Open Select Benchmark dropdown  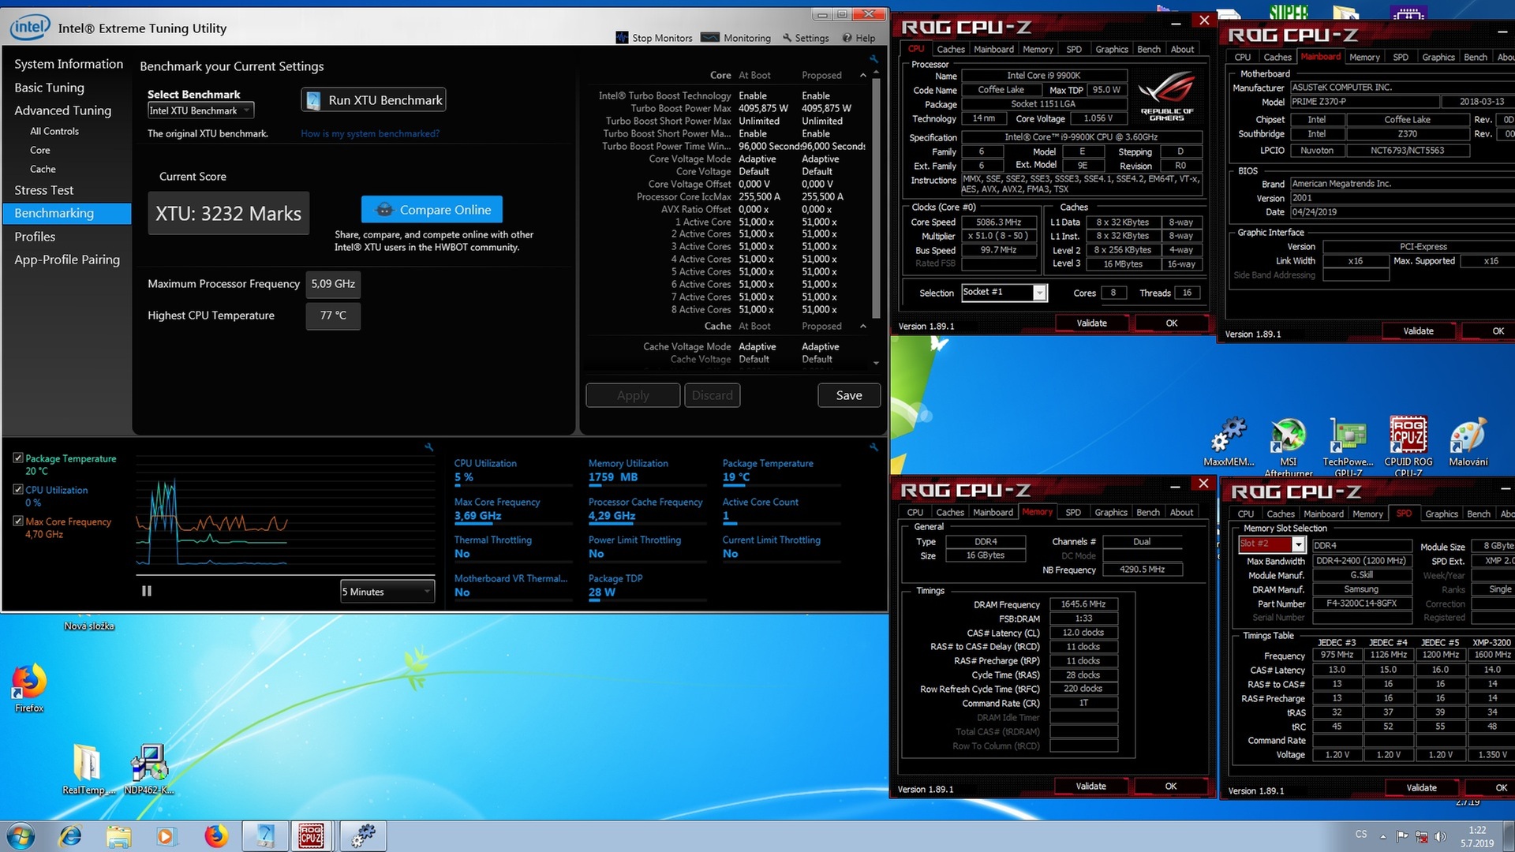pos(200,110)
